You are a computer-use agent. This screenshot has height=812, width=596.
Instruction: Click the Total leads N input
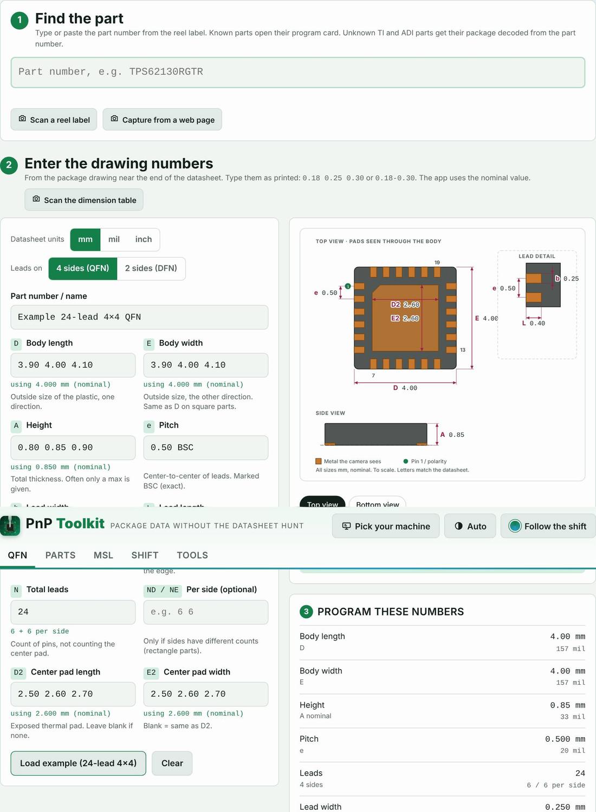(73, 612)
